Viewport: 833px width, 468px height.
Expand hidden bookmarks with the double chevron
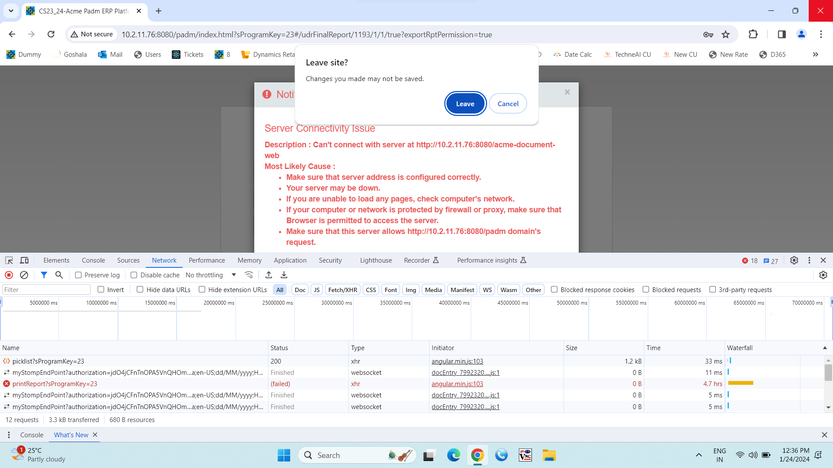pos(816,54)
